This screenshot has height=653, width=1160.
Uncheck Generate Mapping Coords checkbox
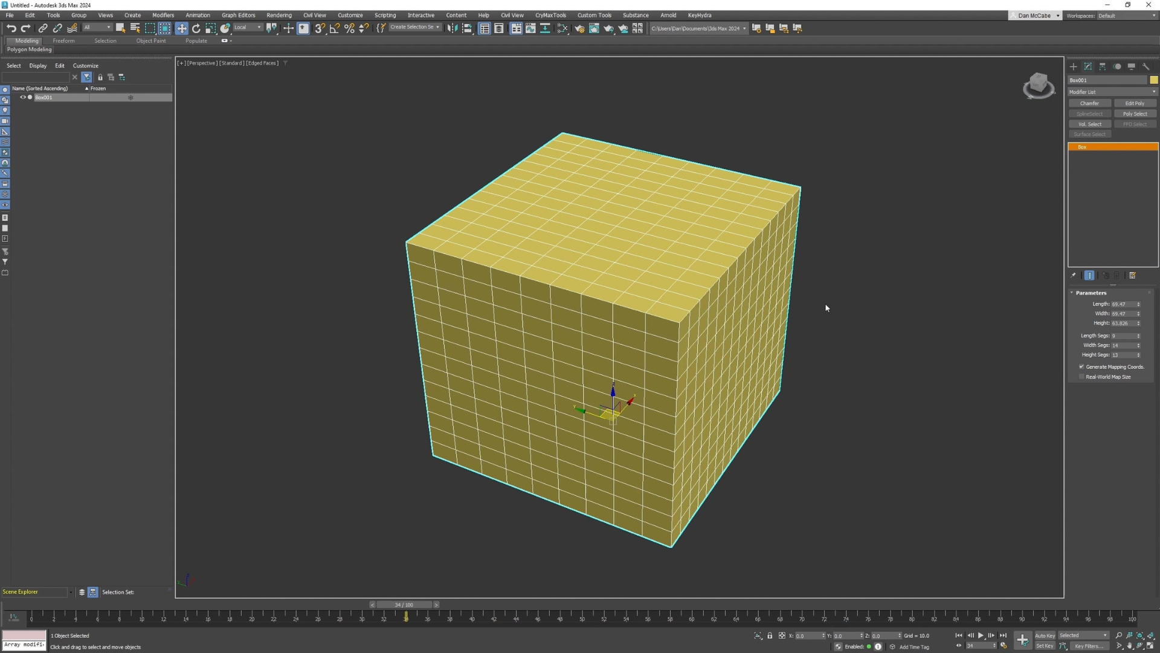(x=1081, y=367)
